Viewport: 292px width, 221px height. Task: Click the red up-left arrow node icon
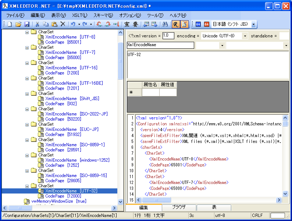click(99, 24)
